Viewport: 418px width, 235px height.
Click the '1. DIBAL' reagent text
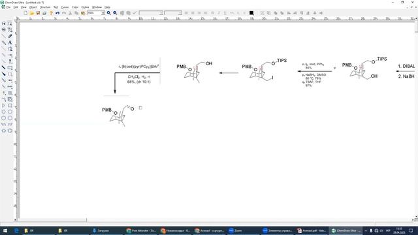click(406, 66)
